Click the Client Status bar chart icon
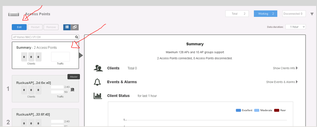The height and width of the screenshot is (127, 317). [98, 96]
